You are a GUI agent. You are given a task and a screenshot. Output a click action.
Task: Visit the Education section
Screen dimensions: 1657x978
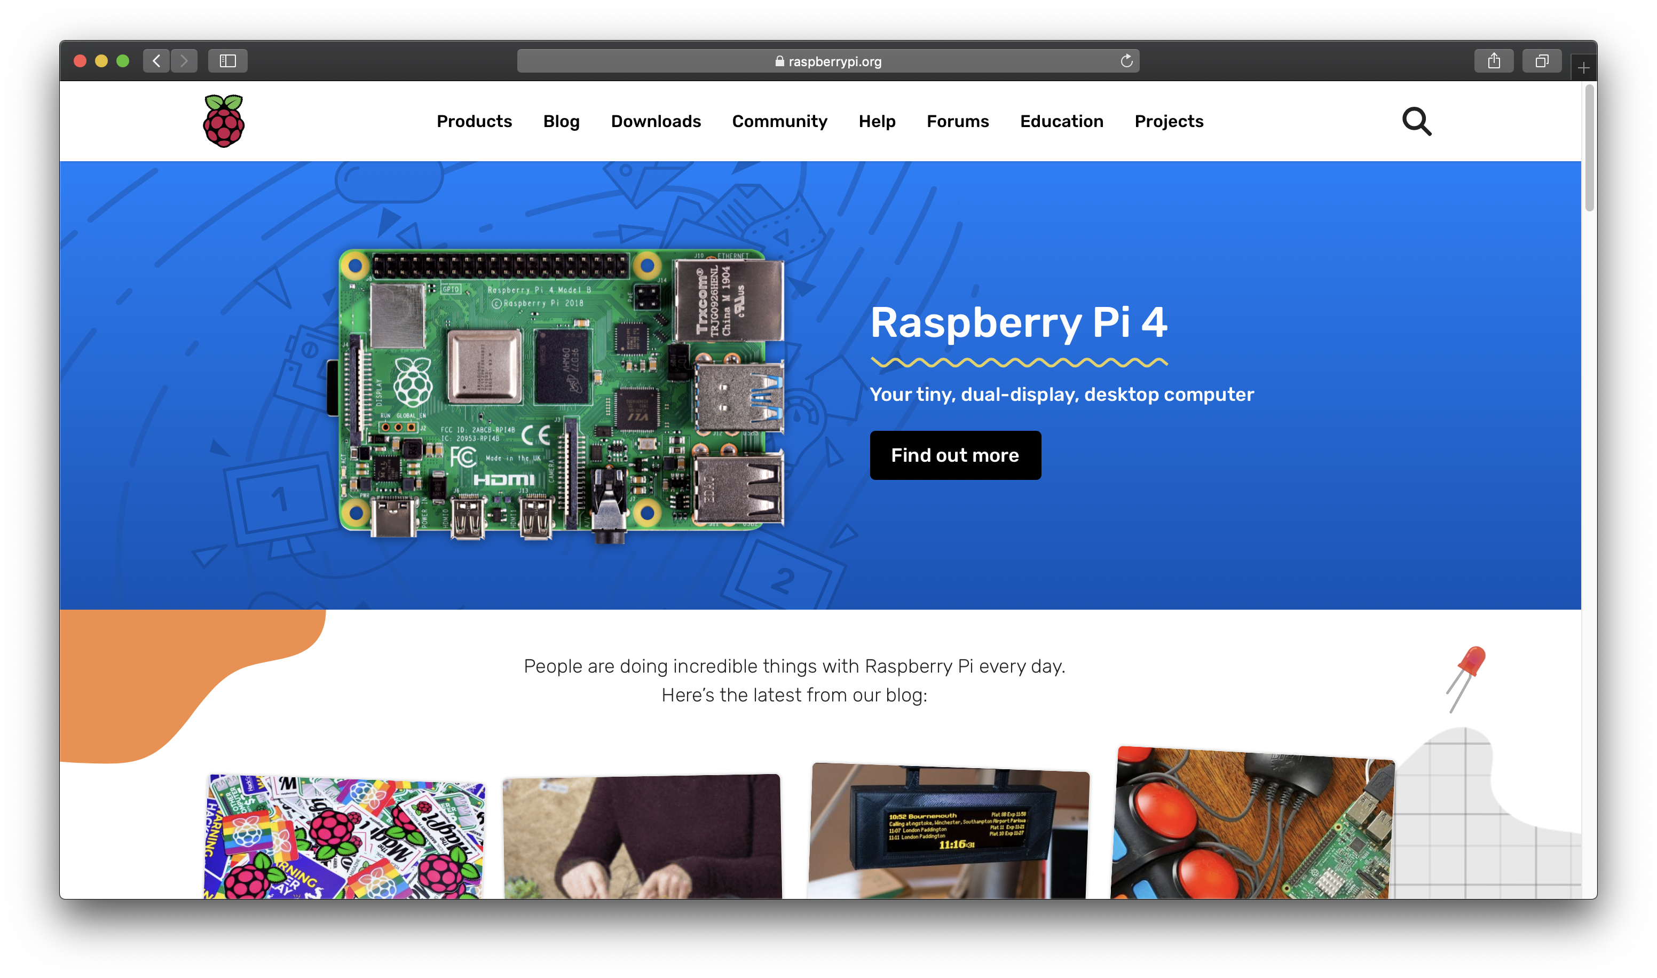(x=1061, y=121)
